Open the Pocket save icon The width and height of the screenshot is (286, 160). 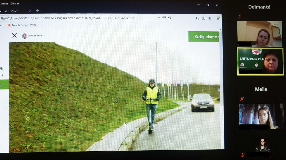tap(164, 18)
